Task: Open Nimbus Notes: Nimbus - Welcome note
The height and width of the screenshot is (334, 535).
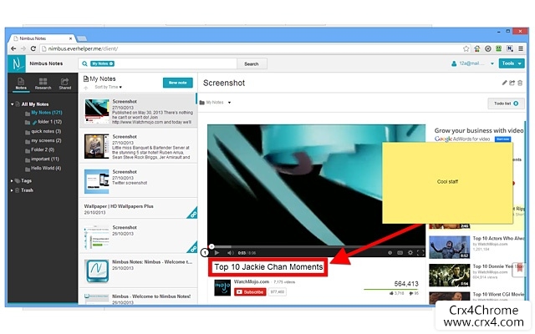Action: point(138,271)
